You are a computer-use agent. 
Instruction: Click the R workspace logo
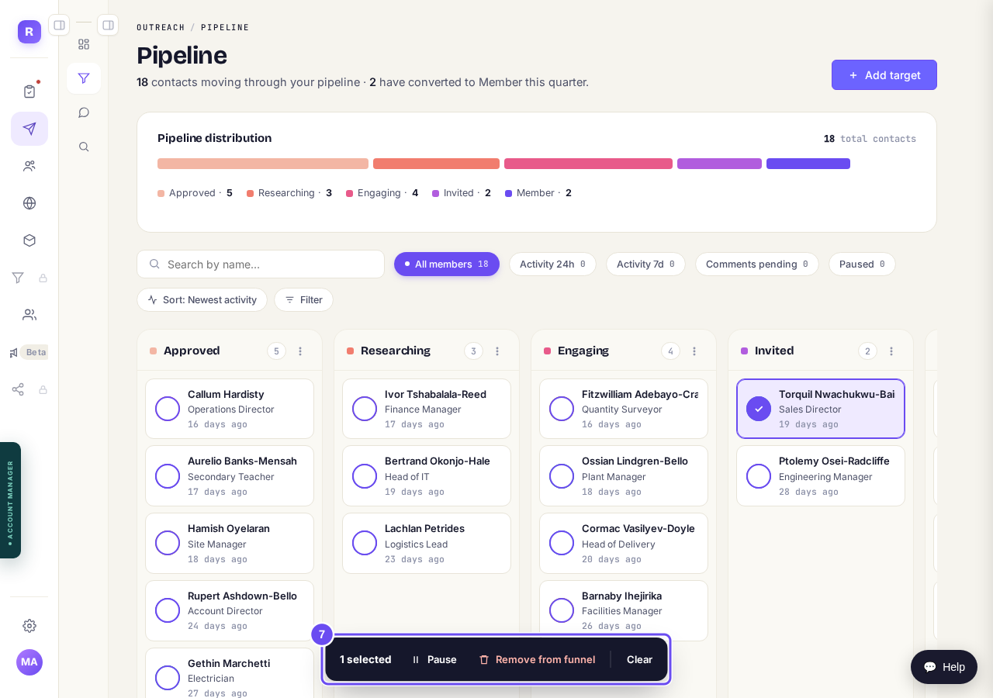point(29,32)
